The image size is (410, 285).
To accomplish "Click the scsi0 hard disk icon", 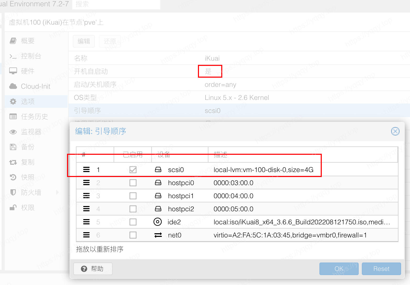I will (x=158, y=170).
